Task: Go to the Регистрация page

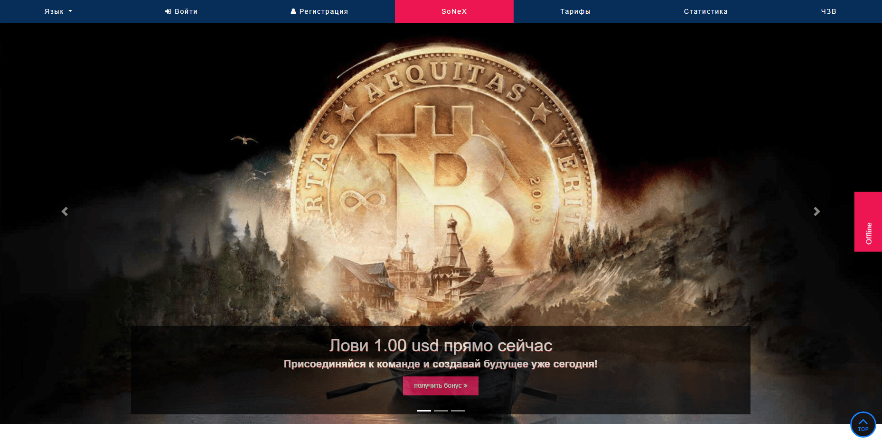Action: click(319, 11)
